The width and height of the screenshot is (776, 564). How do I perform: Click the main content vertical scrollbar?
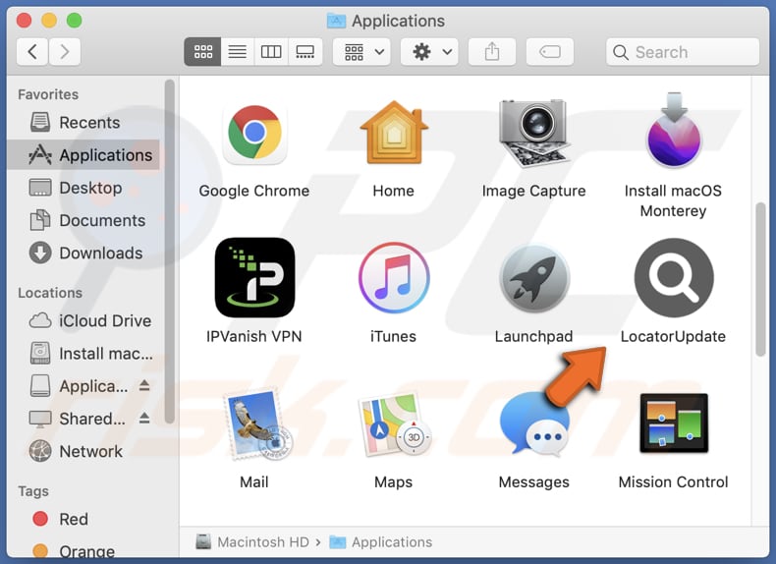coord(760,279)
